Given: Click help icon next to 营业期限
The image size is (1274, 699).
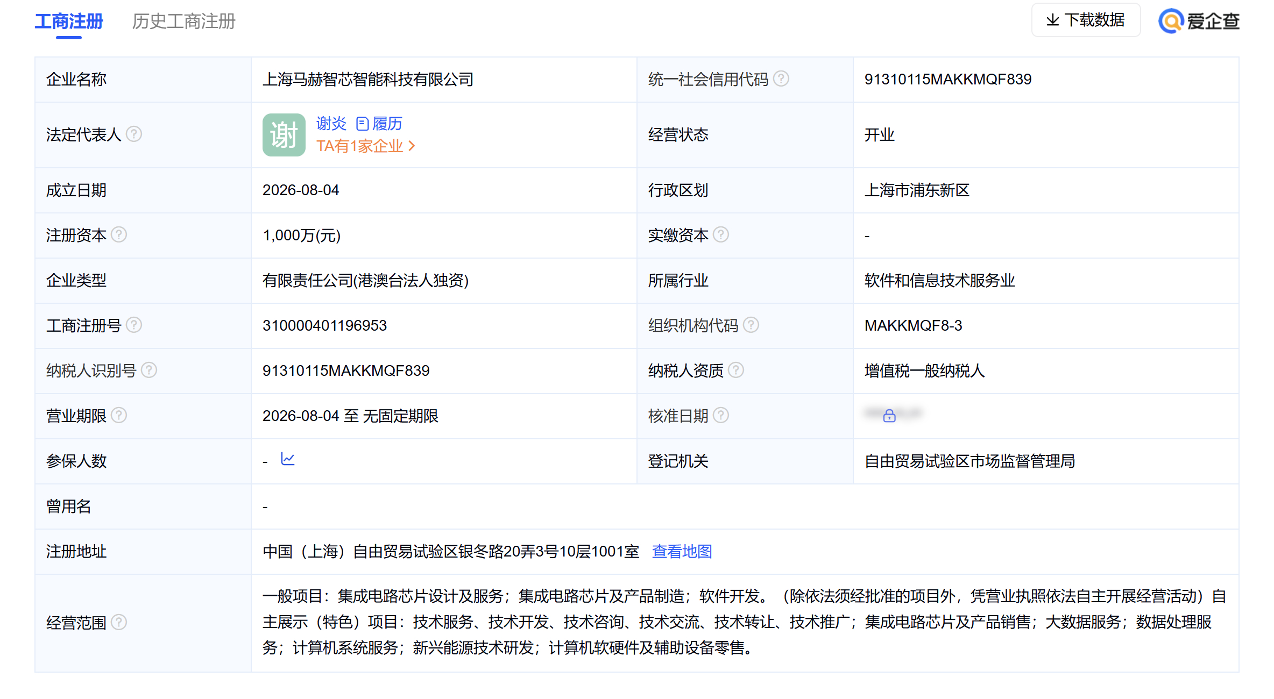Looking at the screenshot, I should [x=119, y=416].
